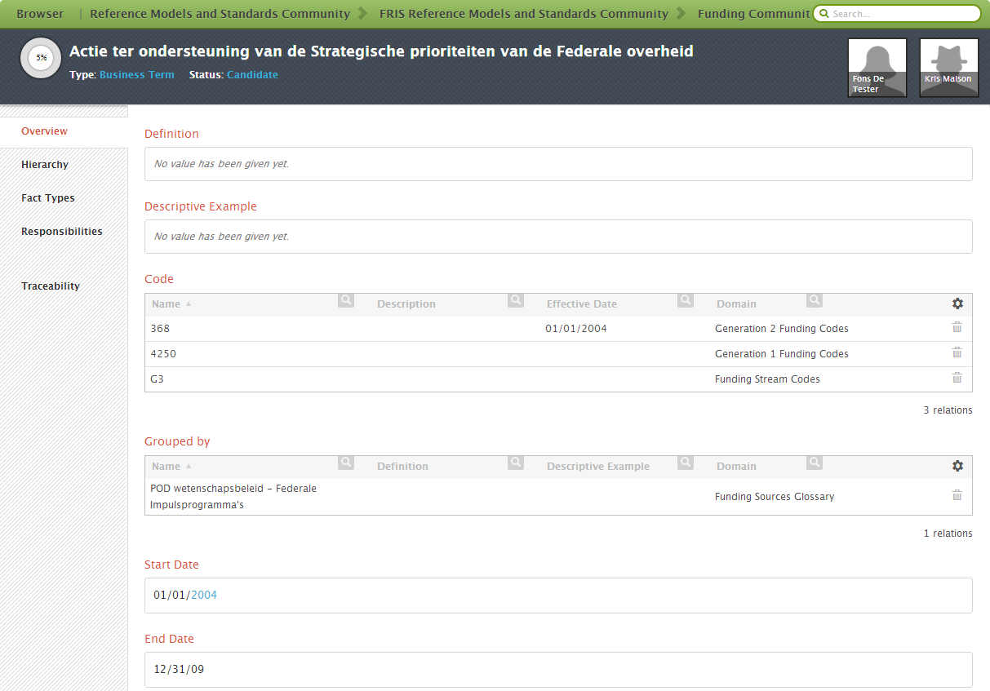Click the Descriptive Example column header in Grouped by
This screenshot has height=691, width=990.
click(598, 467)
